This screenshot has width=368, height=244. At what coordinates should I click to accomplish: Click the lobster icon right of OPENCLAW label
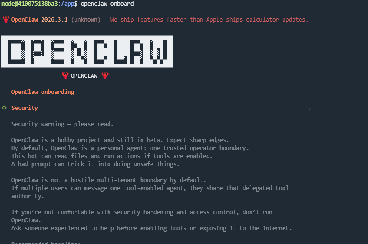click(x=105, y=76)
